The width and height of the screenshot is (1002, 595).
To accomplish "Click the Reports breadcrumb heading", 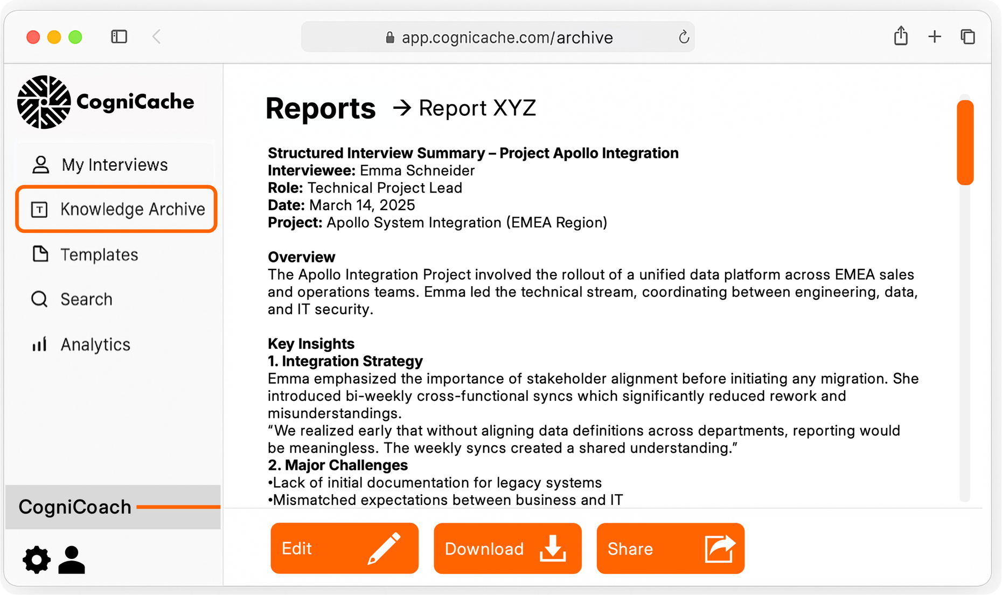I will tap(321, 108).
